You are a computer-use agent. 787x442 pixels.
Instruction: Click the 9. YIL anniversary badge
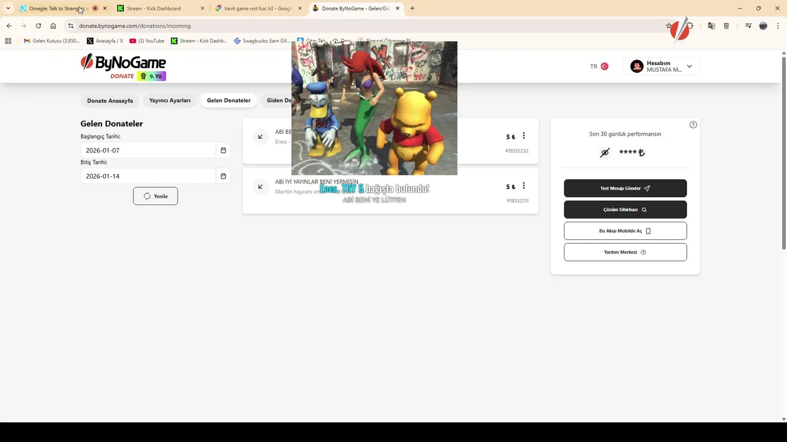152,76
